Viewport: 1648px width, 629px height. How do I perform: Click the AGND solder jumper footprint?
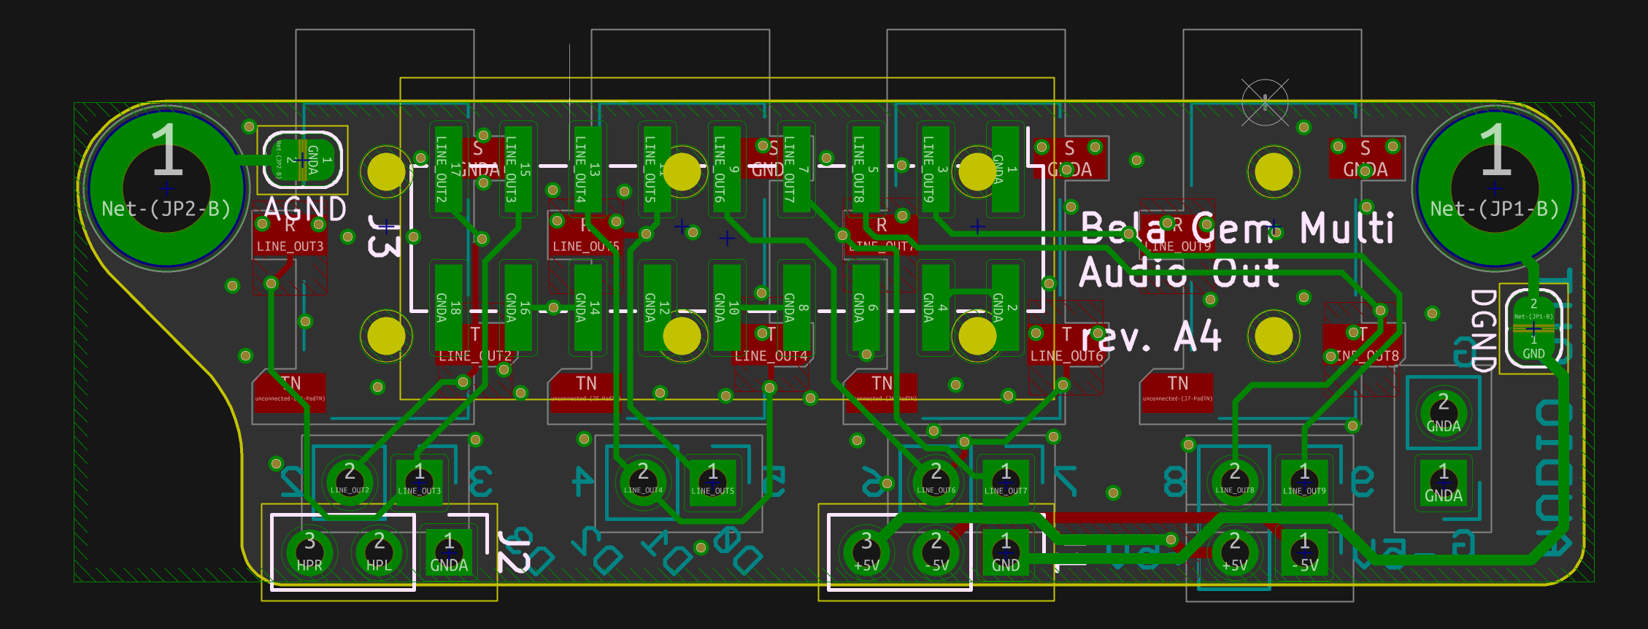(x=302, y=160)
